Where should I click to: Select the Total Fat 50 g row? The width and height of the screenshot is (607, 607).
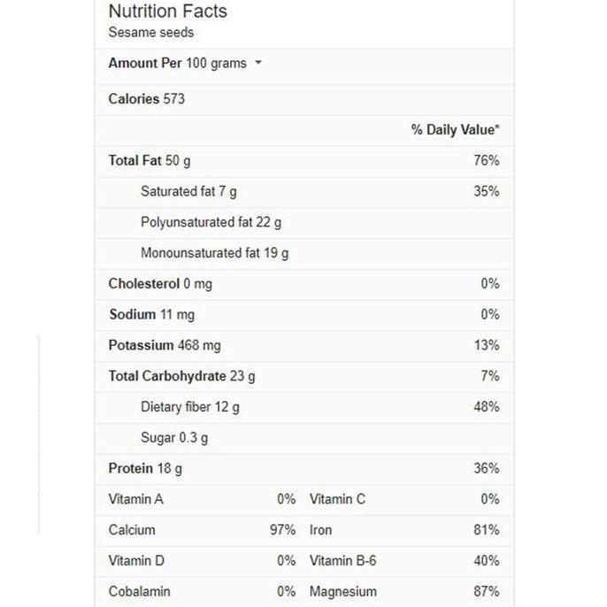click(x=150, y=161)
